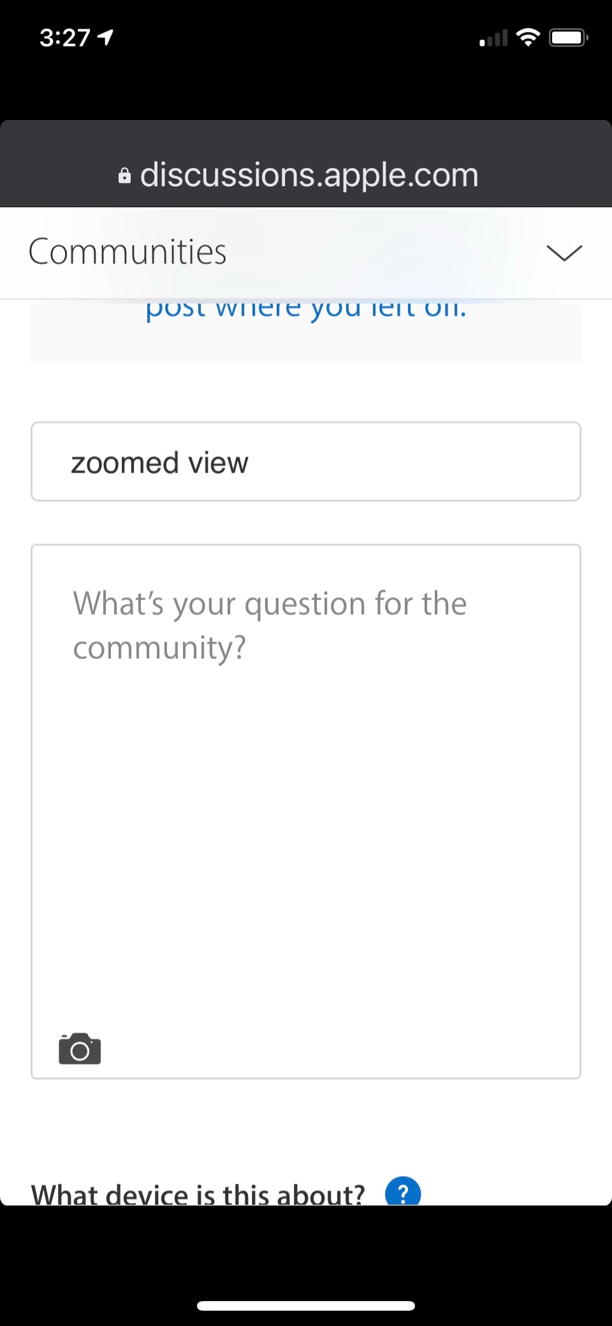Tap the 3:27 clock in status bar
612x1326 pixels.
click(64, 38)
